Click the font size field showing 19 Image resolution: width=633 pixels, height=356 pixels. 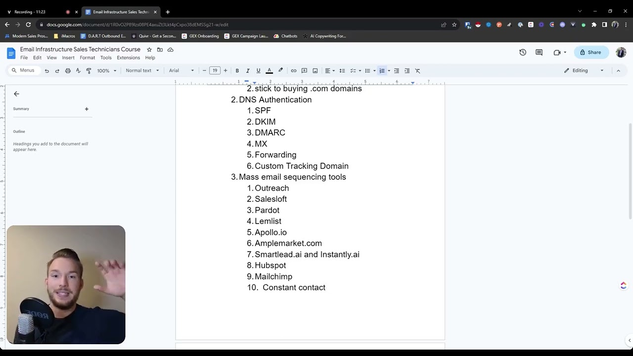(x=215, y=71)
